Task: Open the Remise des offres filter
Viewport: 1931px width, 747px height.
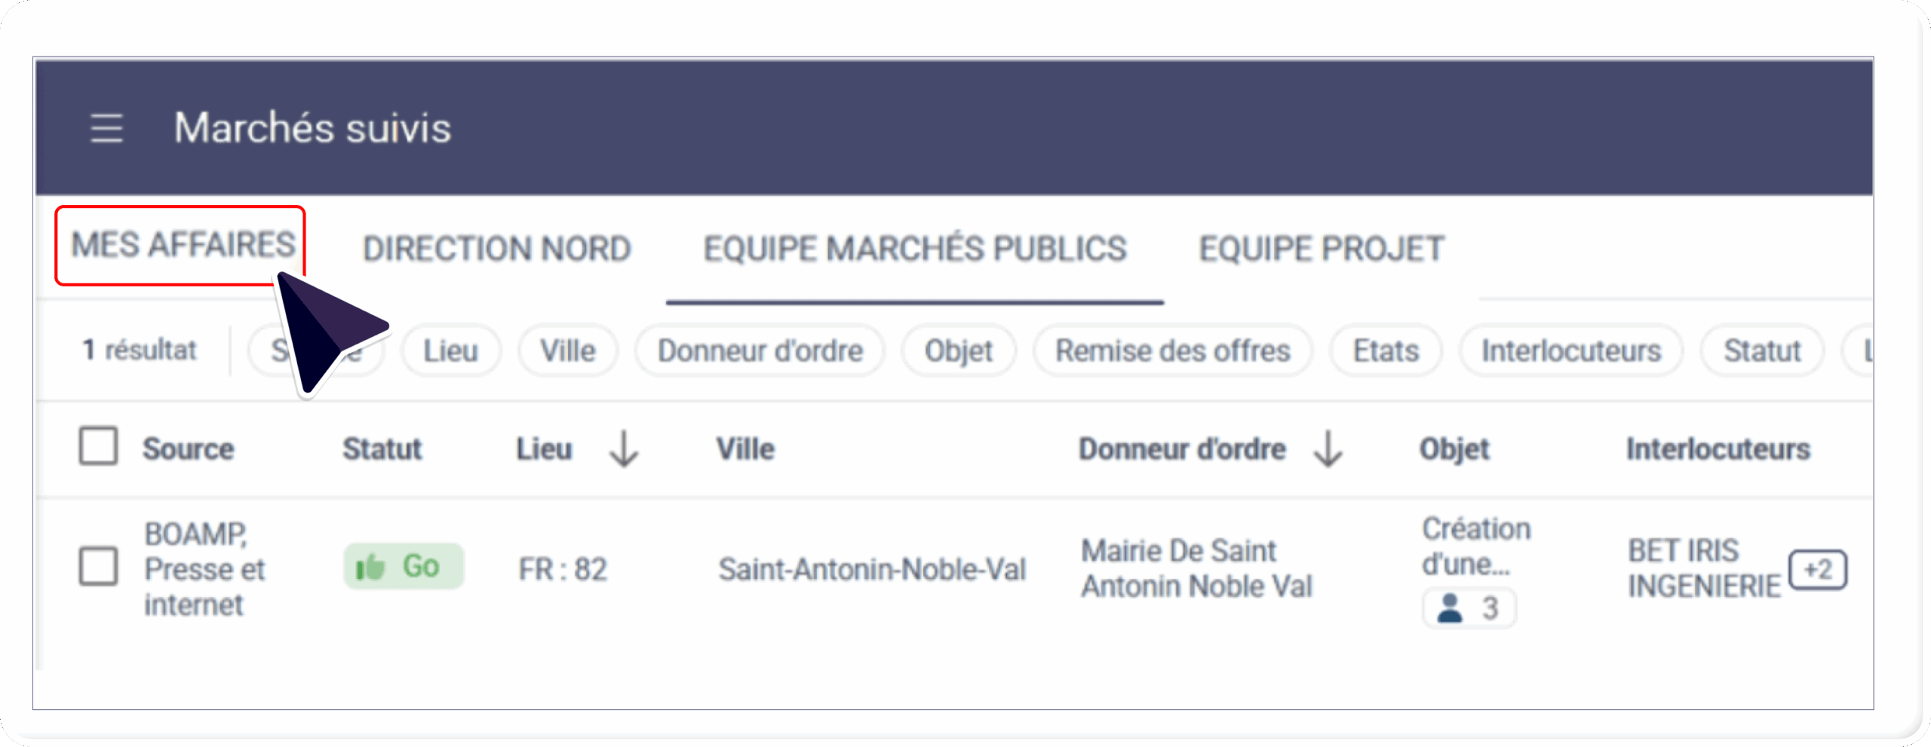Action: (x=1172, y=351)
